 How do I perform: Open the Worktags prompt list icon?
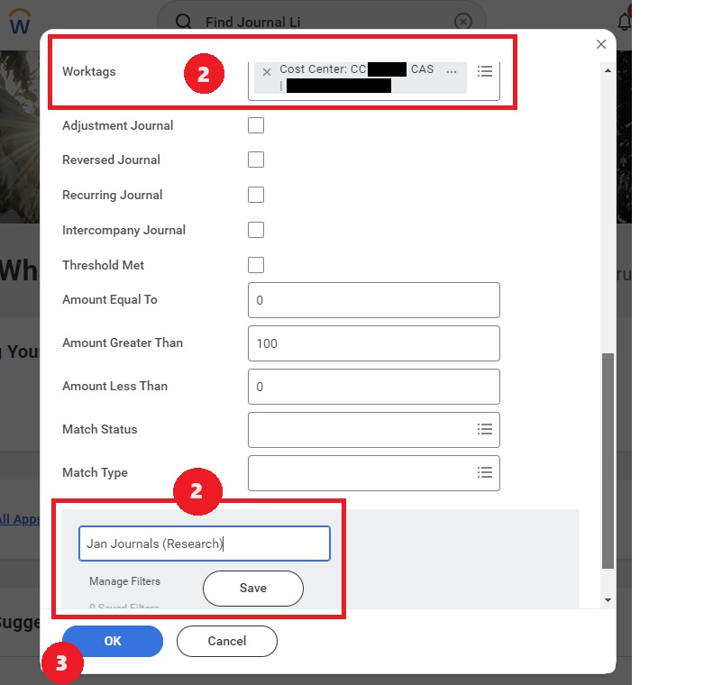pyautogui.click(x=485, y=71)
